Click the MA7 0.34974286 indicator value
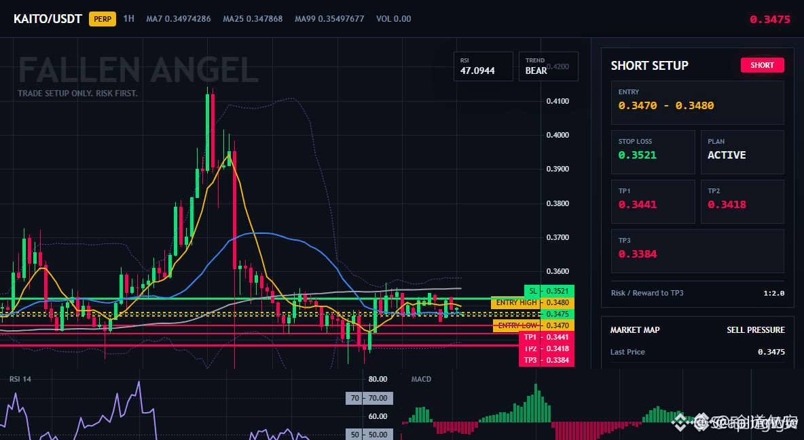 (x=179, y=19)
